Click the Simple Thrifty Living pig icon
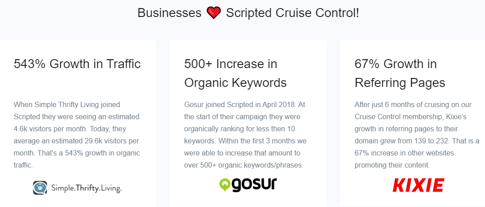Viewport: 485px width, 207px height. point(40,188)
